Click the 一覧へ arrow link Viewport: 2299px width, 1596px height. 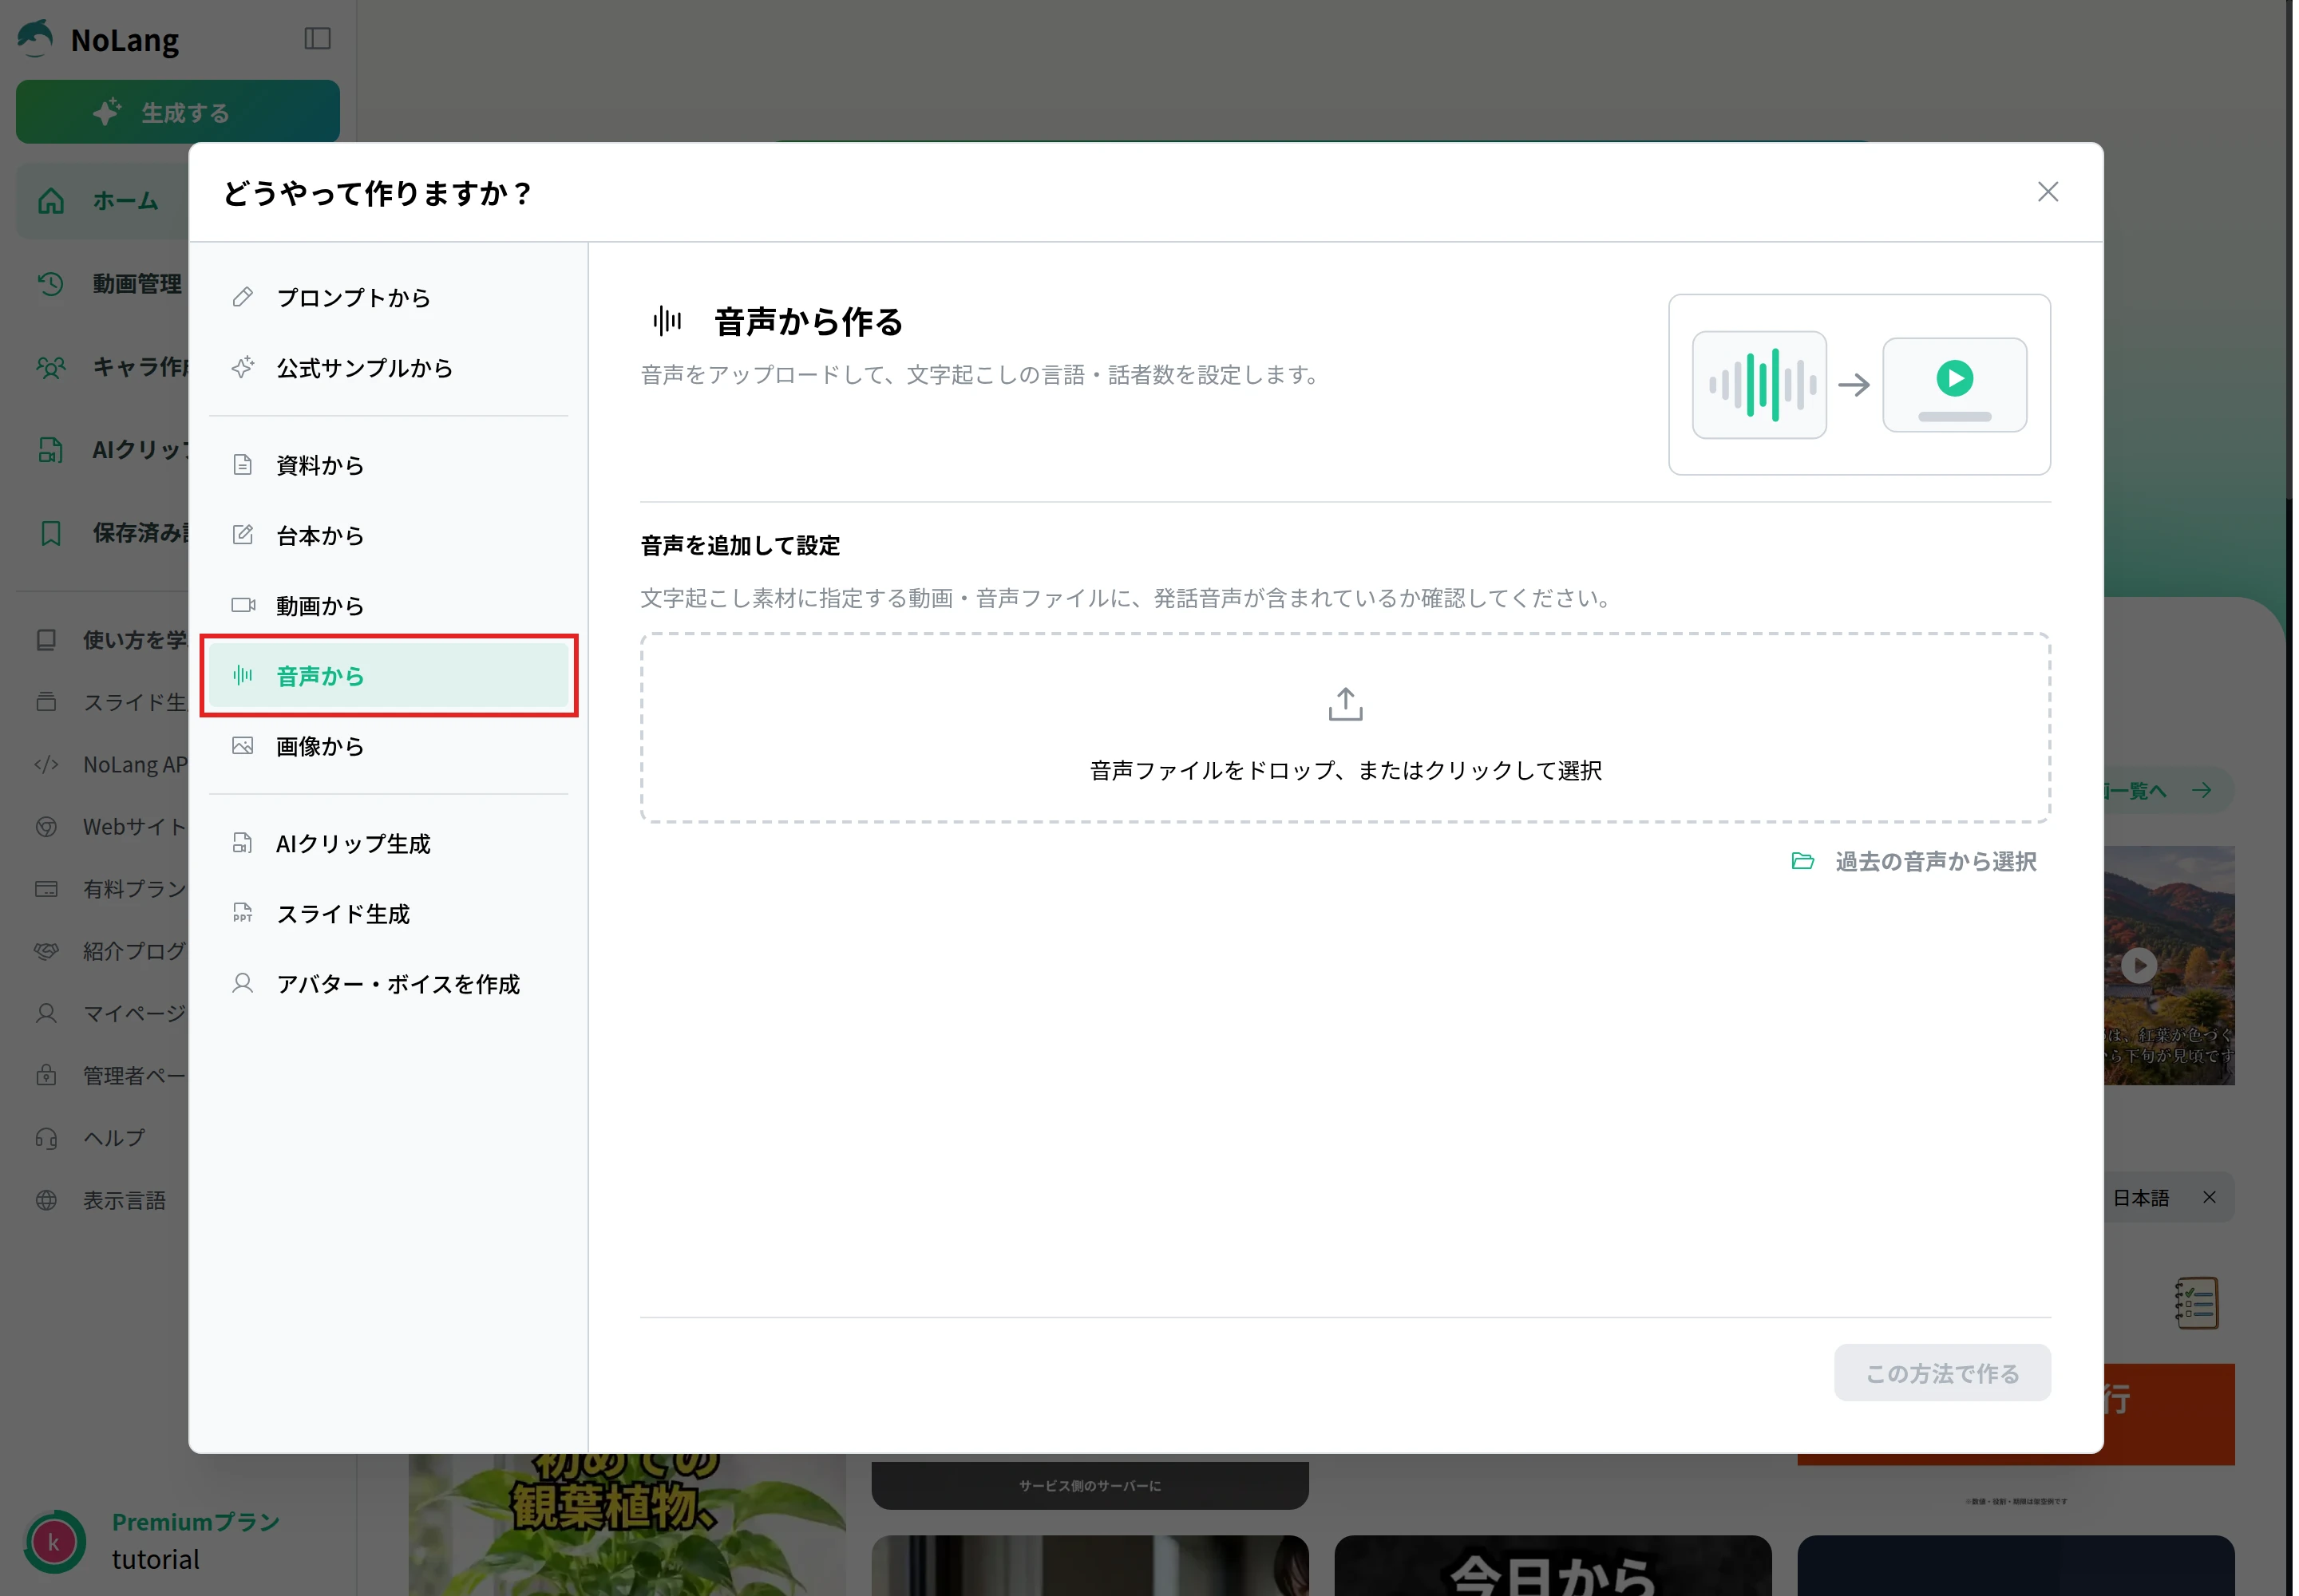pos(2167,790)
